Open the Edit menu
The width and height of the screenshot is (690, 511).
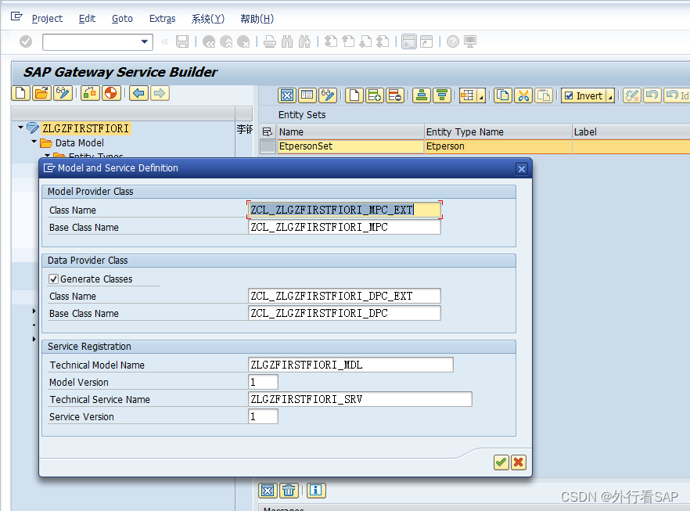tap(87, 19)
